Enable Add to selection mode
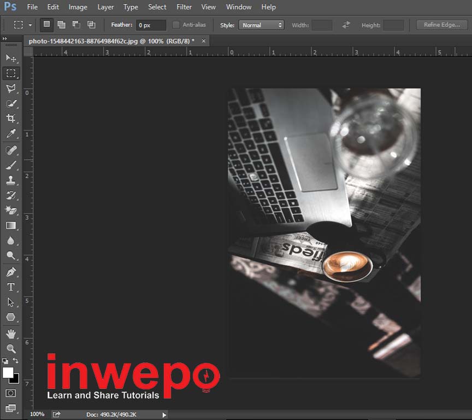The width and height of the screenshot is (472, 420). [62, 25]
